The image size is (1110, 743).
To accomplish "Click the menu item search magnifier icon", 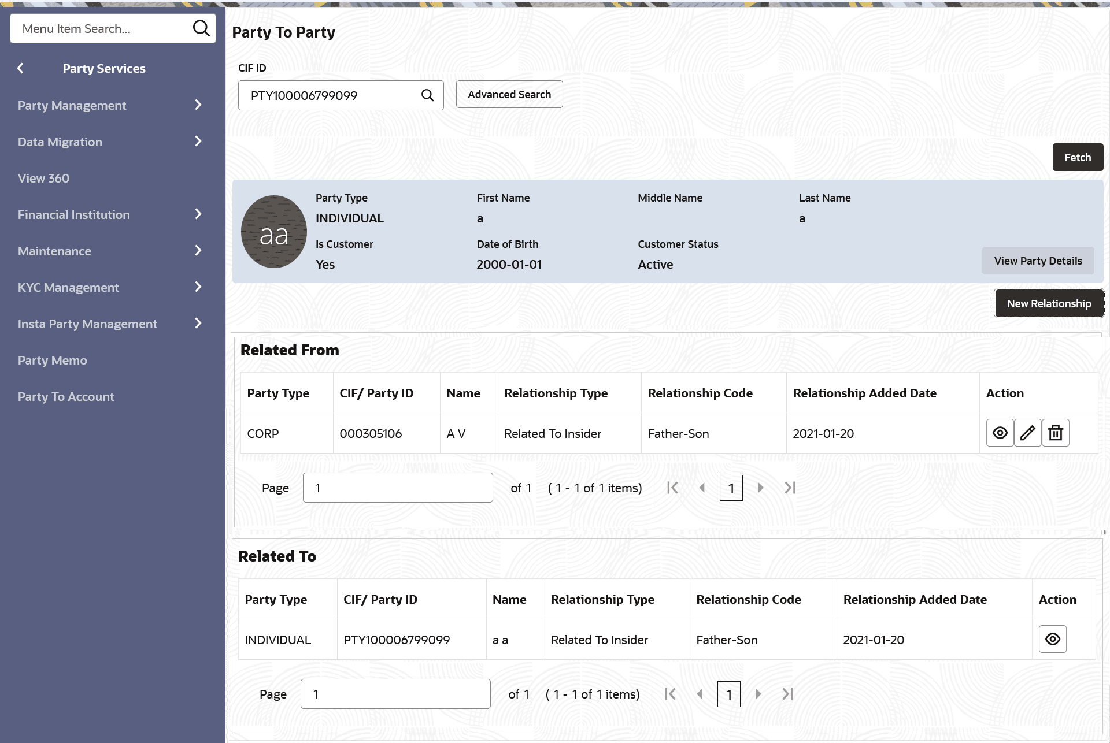I will click(201, 28).
